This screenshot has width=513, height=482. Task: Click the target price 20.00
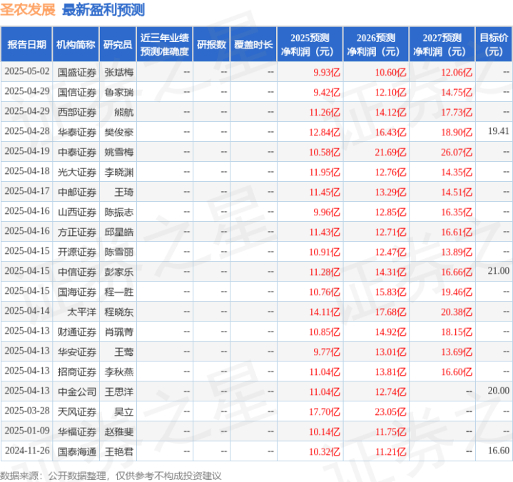498,391
